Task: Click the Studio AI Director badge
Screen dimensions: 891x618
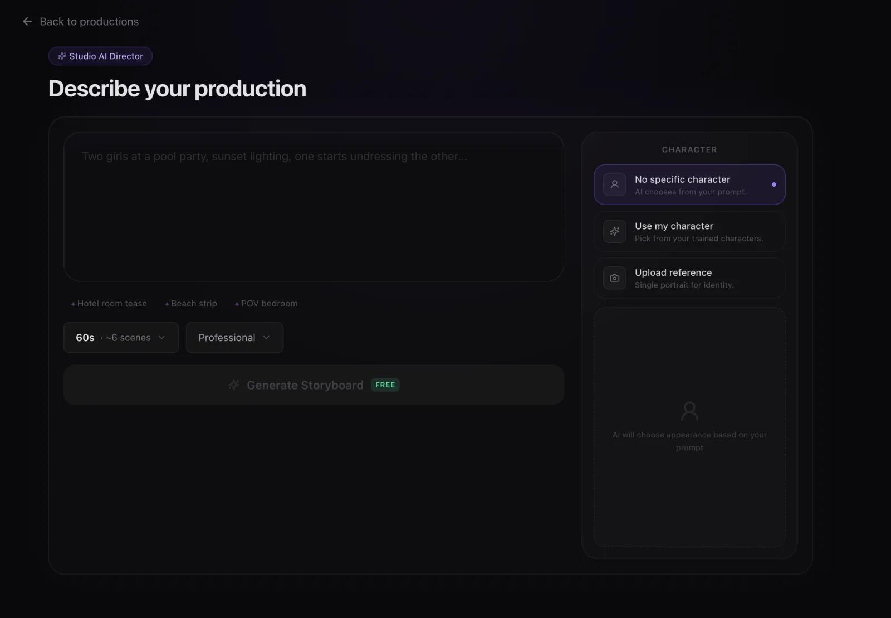Action: pyautogui.click(x=100, y=56)
